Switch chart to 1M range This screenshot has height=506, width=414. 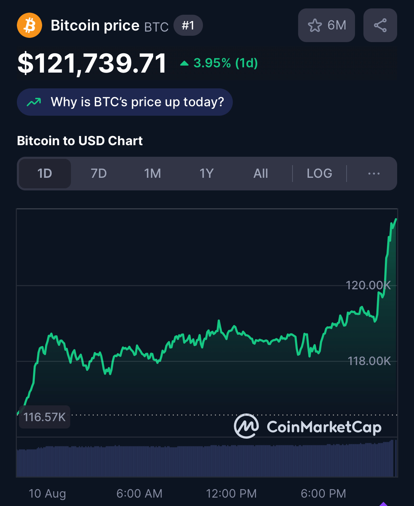[153, 174]
